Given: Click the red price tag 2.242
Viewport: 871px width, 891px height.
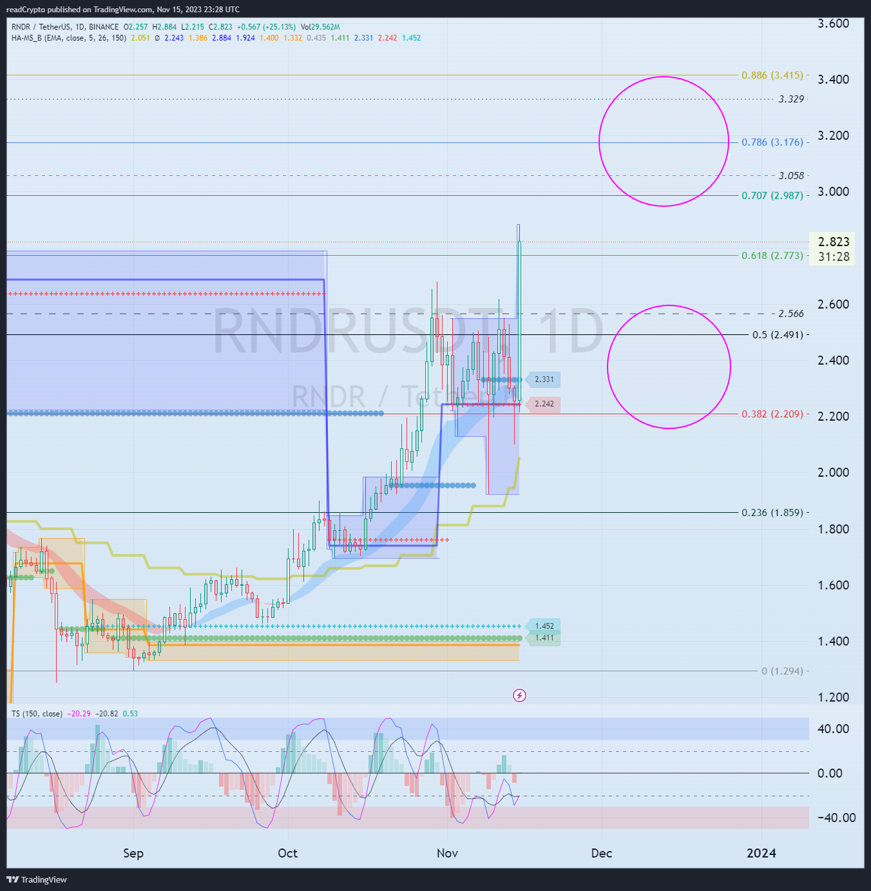Looking at the screenshot, I should pyautogui.click(x=544, y=404).
